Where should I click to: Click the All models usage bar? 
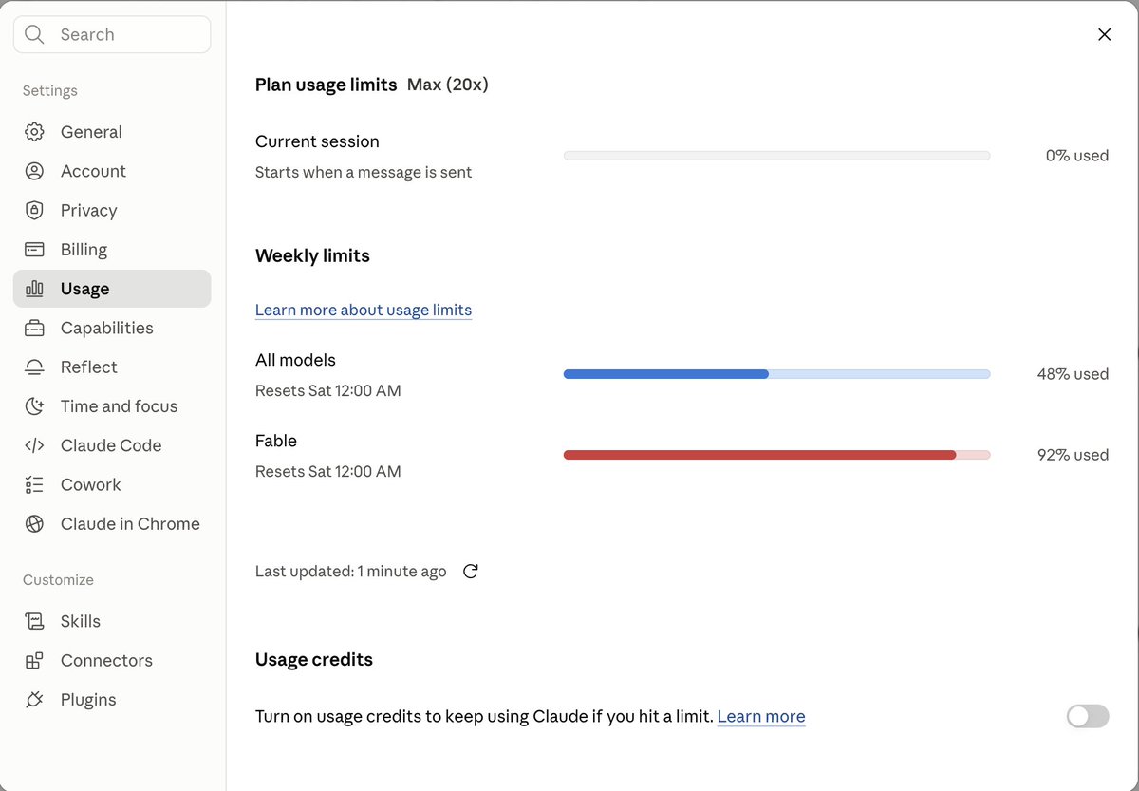click(x=776, y=374)
